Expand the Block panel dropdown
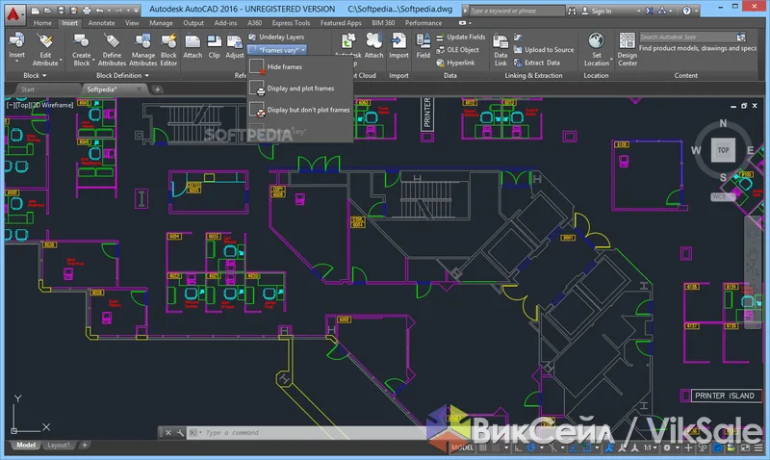Viewport: 770px width, 460px height. click(x=35, y=76)
